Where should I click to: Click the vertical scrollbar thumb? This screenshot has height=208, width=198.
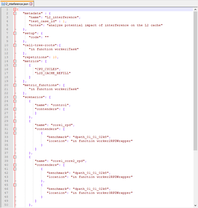pos(195,81)
